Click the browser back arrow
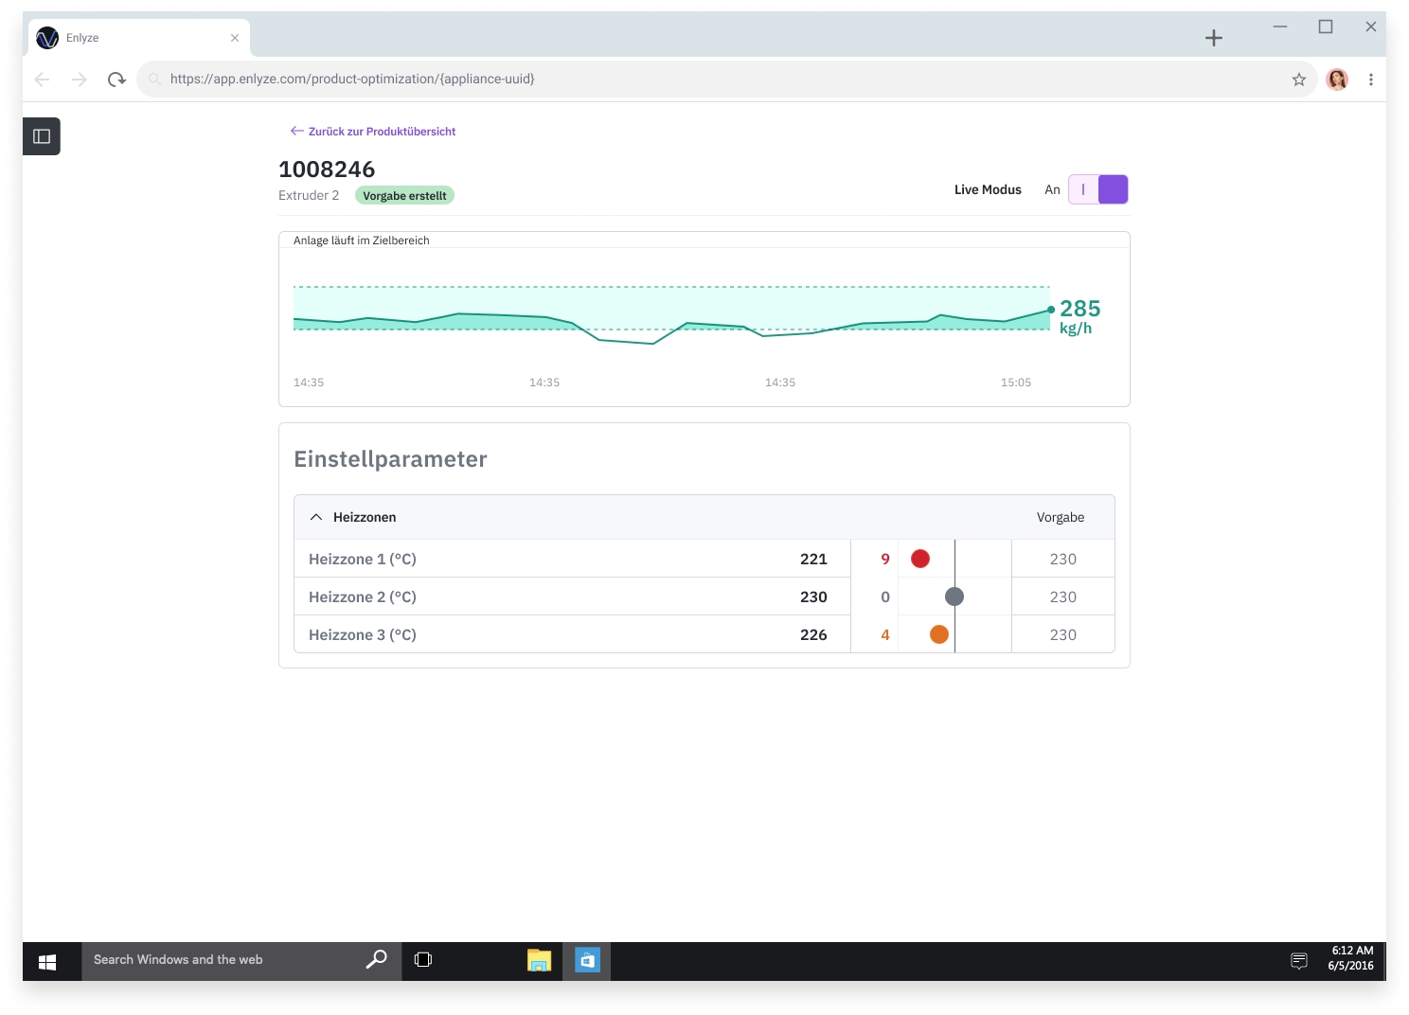The image size is (1409, 1015). pos(43,80)
